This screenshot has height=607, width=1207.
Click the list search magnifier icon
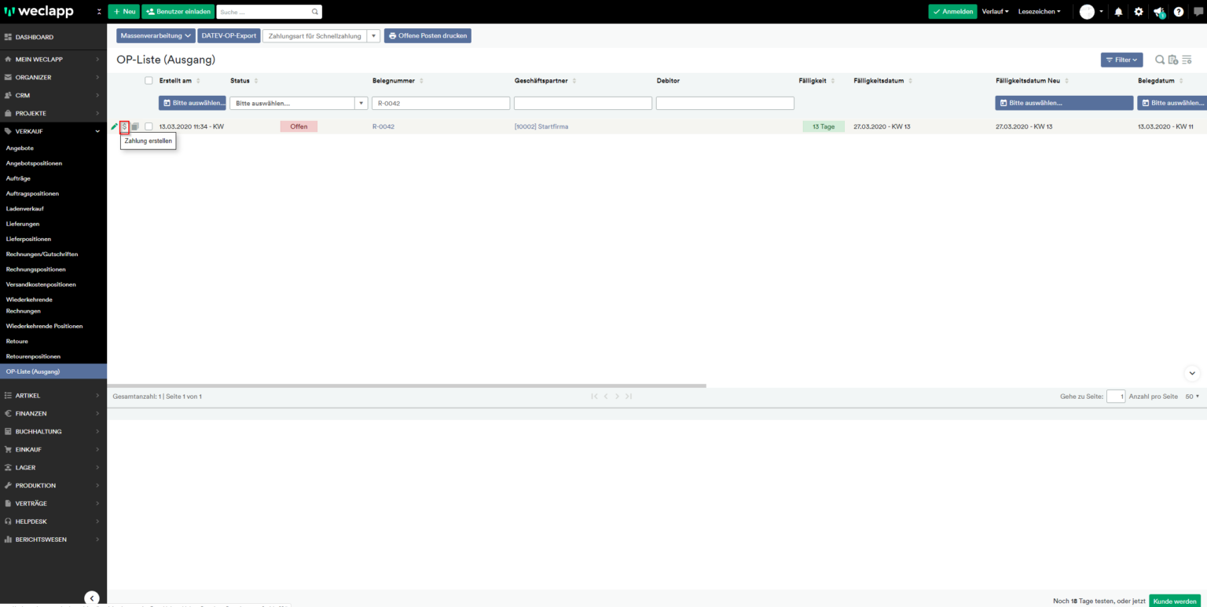click(1159, 60)
